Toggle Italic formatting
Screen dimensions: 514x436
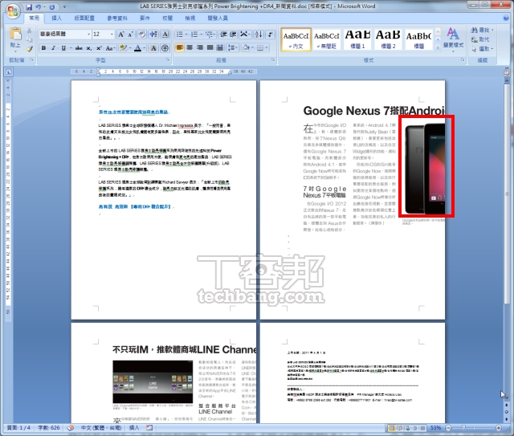[54, 48]
